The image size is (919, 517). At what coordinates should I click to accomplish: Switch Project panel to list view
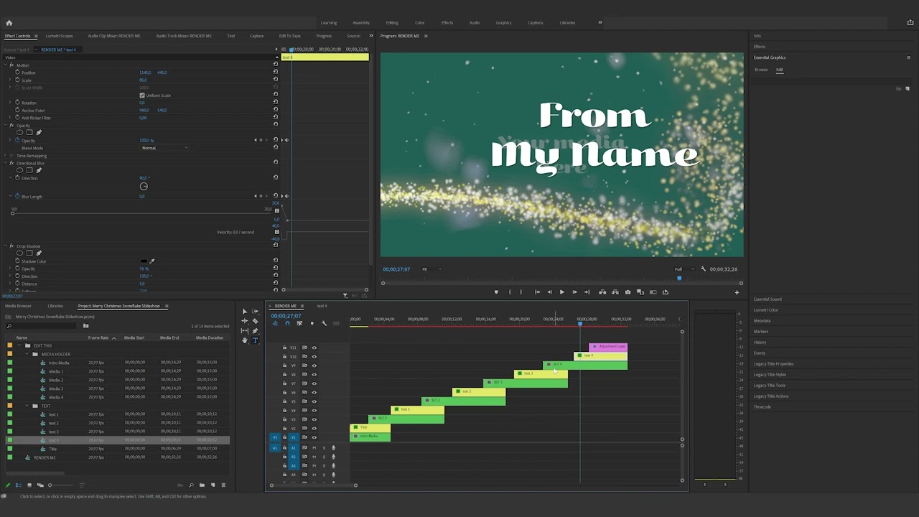click(19, 485)
